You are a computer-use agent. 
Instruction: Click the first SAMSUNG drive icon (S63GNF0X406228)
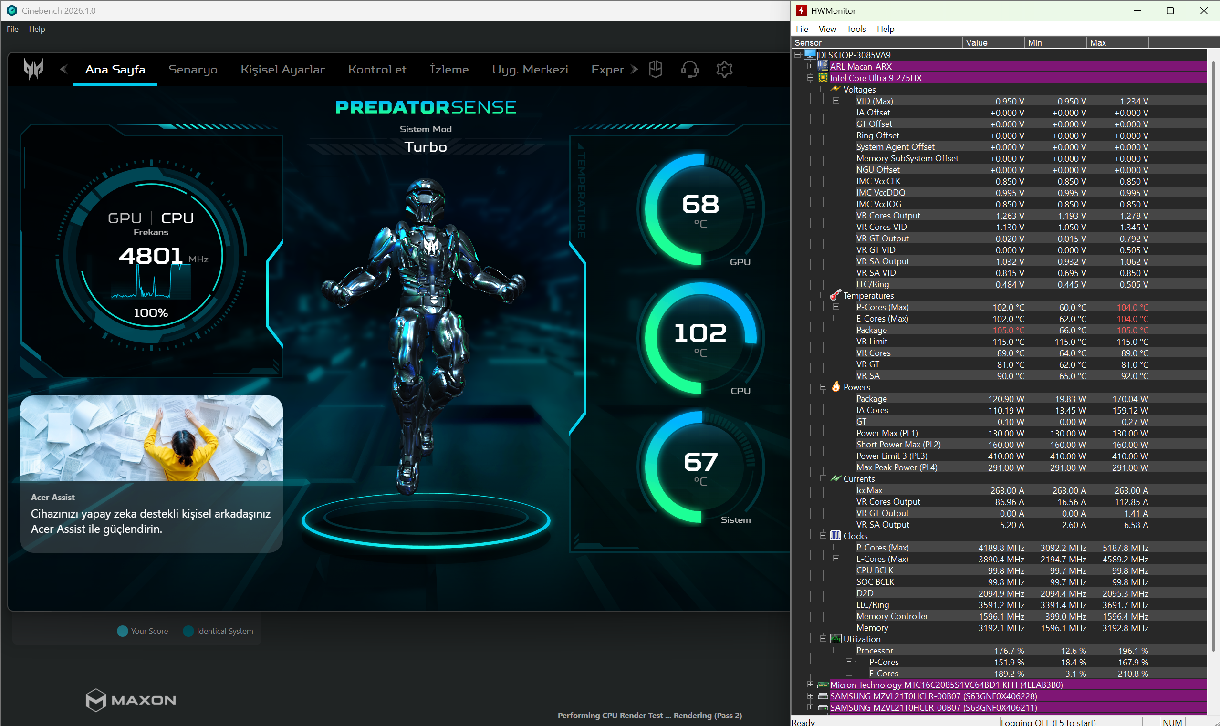[823, 695]
